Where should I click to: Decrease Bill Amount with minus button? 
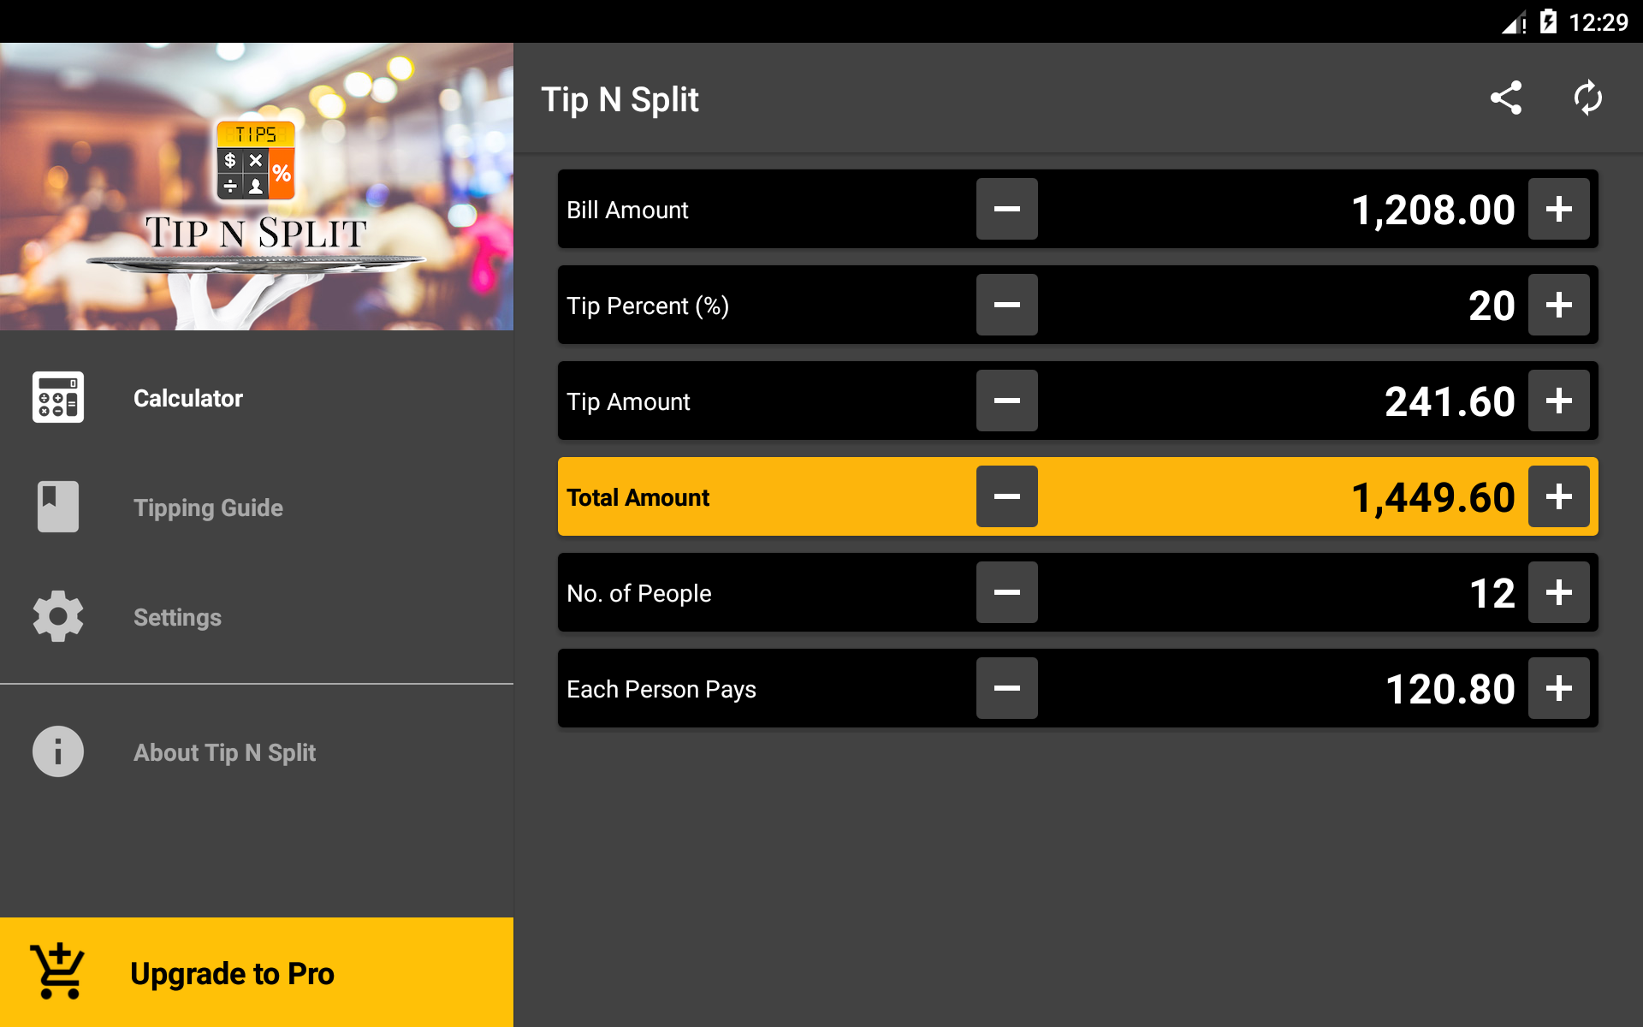1007,209
